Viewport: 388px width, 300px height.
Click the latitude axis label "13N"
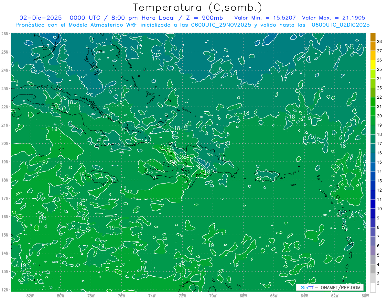click(x=5, y=272)
